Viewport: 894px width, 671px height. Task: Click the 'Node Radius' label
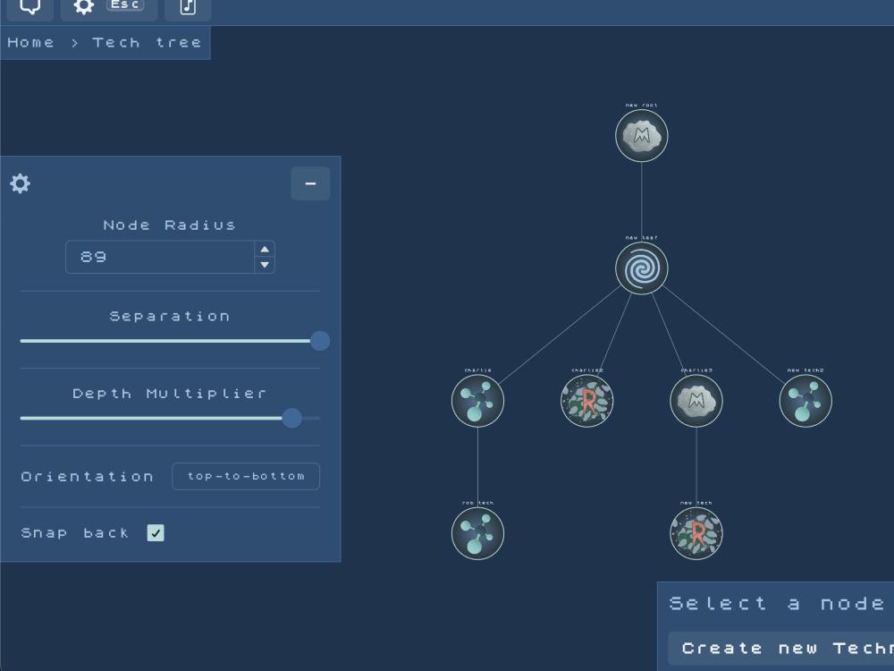click(169, 225)
